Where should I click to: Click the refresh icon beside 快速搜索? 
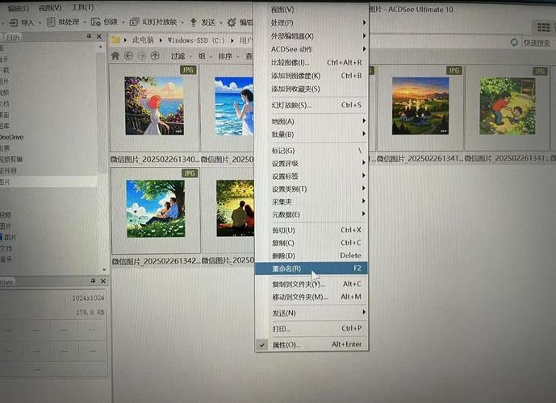(x=514, y=42)
